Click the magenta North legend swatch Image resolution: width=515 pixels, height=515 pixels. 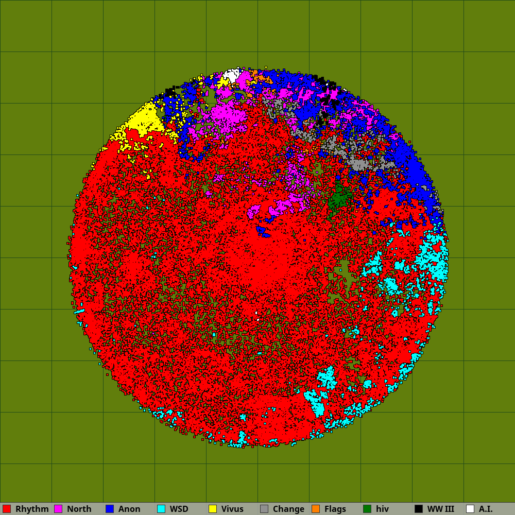(x=58, y=509)
